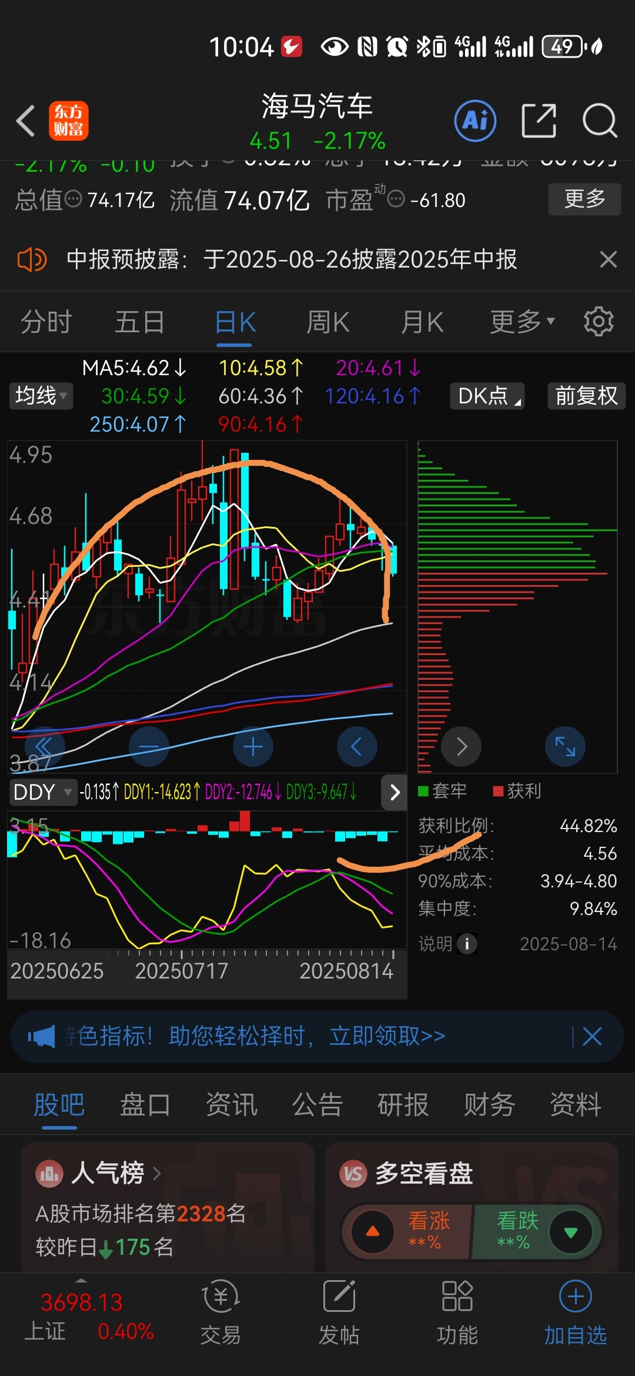Select the 股吧 tab
635x1376 pixels.
coord(59,1104)
